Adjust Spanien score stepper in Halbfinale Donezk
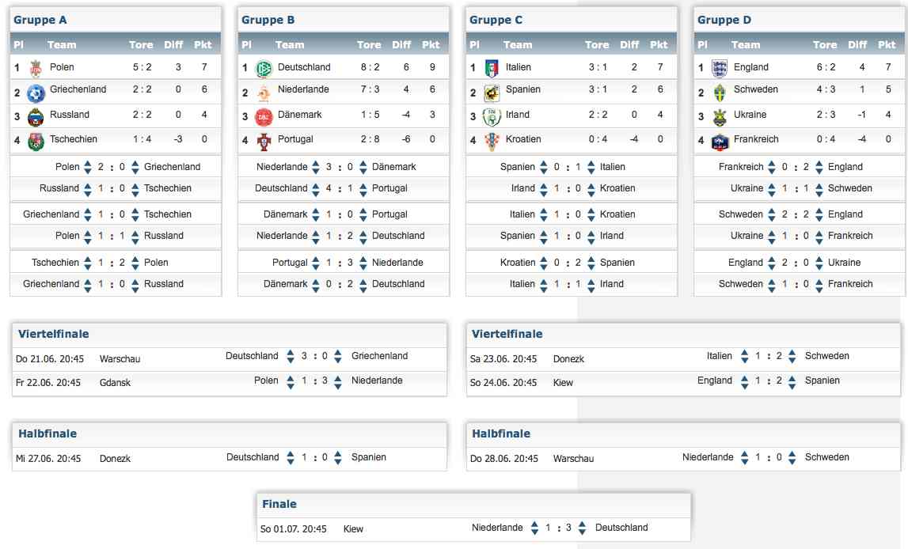Screen dimensions: 908x549 click(337, 457)
